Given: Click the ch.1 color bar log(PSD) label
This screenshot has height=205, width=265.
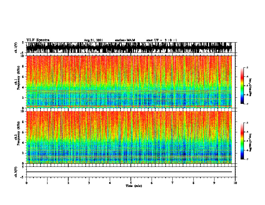Looking at the screenshot, I should pyautogui.click(x=251, y=87).
